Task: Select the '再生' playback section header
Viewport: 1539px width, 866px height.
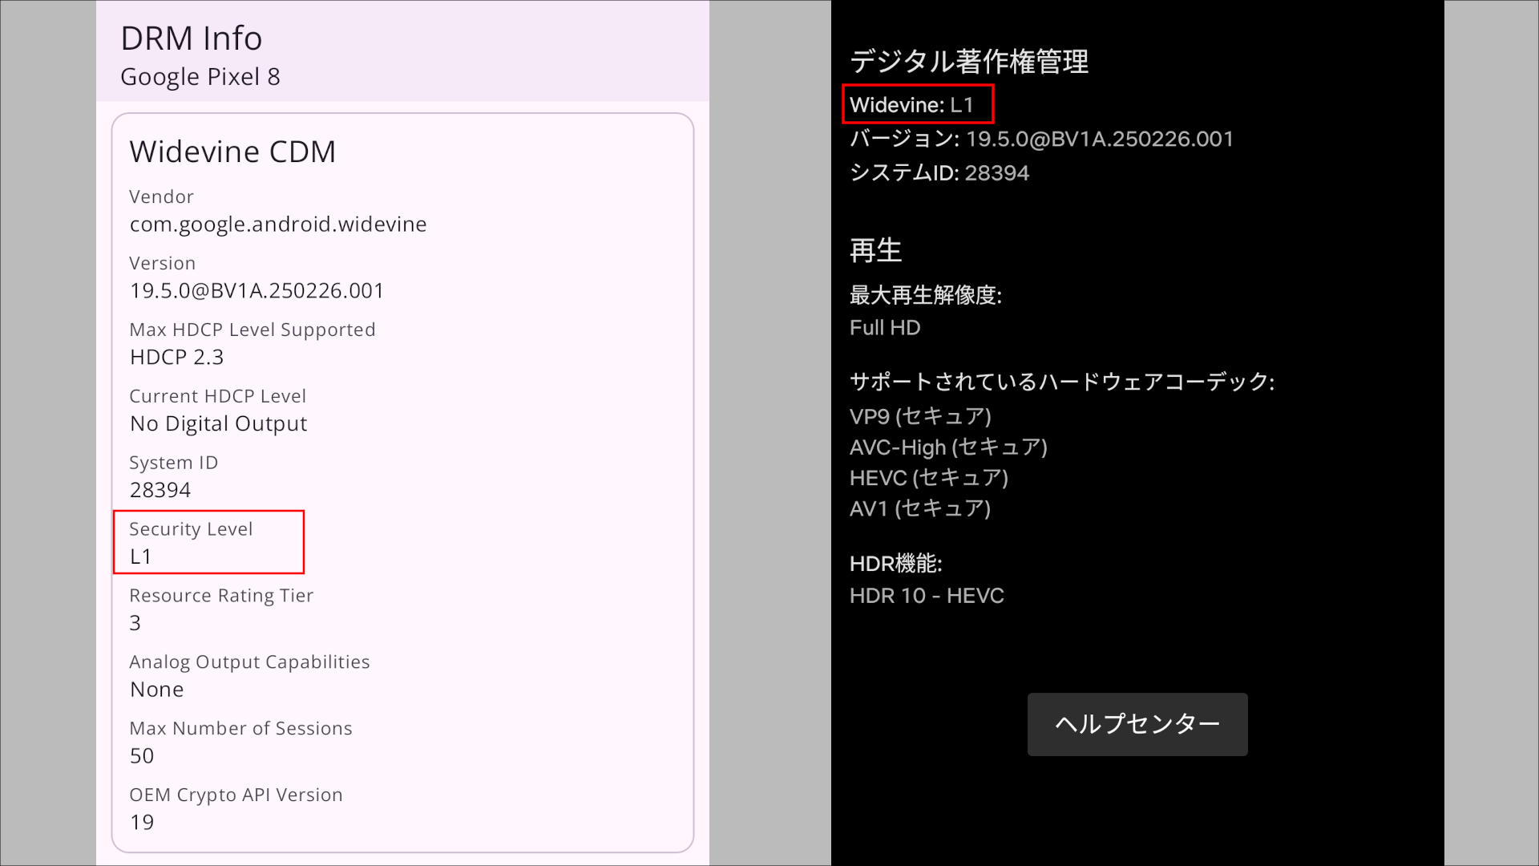Action: click(875, 250)
